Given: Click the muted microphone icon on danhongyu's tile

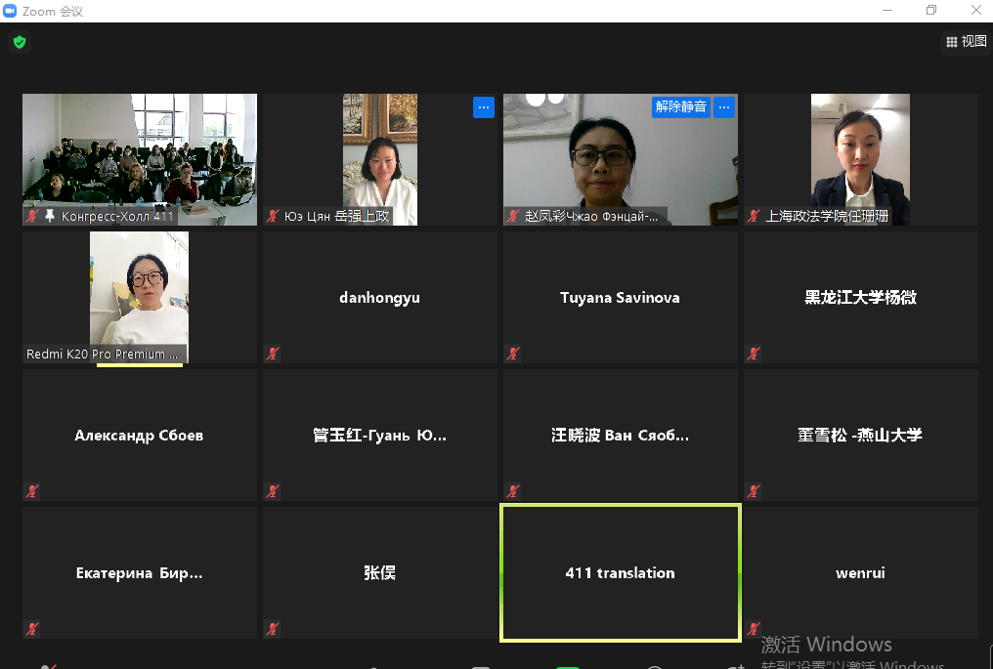Looking at the screenshot, I should (273, 354).
